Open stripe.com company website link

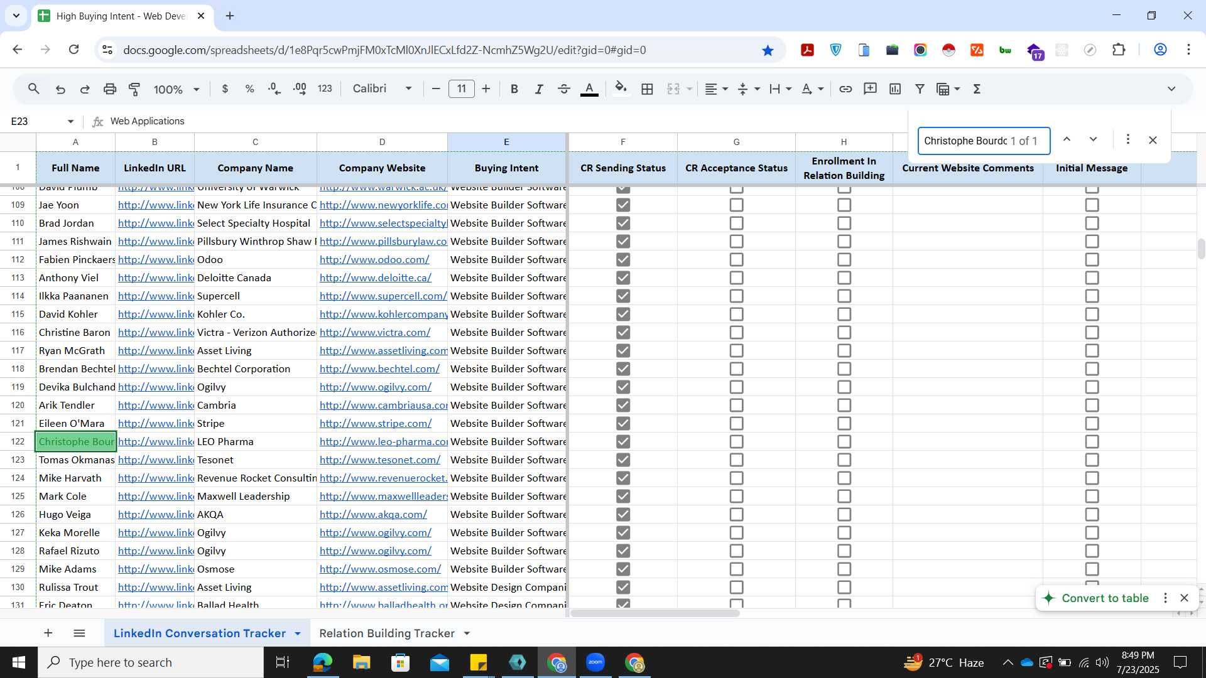[x=376, y=423]
